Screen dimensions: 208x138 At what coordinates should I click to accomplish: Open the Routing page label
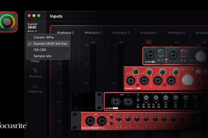point(35,76)
